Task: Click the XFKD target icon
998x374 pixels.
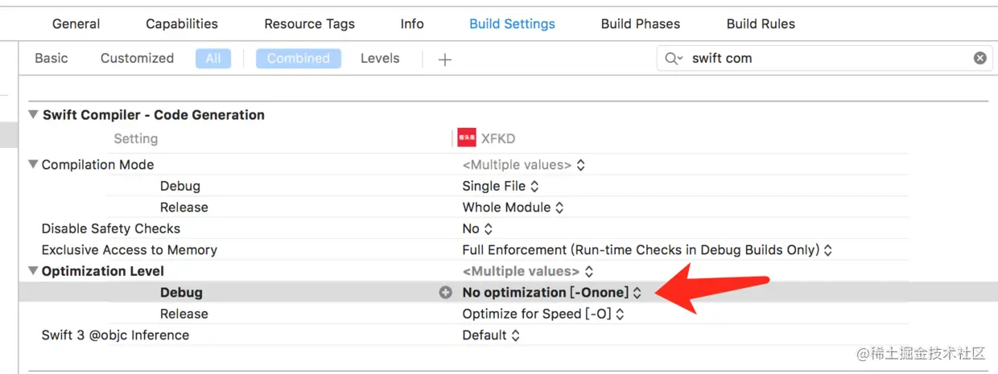Action: click(467, 138)
